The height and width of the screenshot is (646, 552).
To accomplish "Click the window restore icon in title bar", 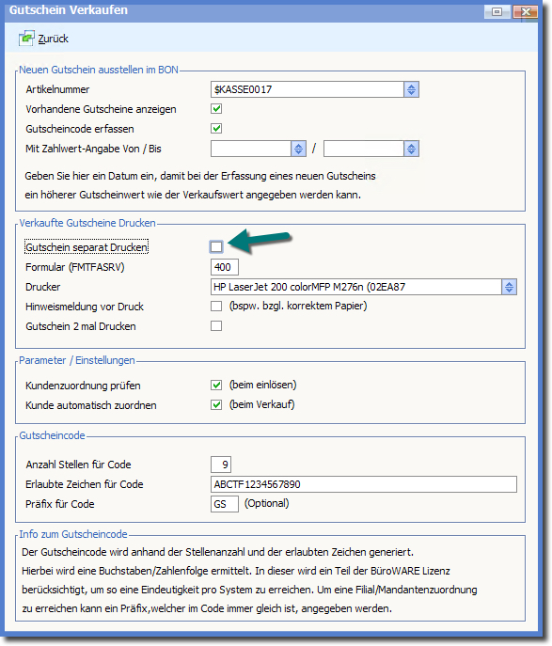I will 497,11.
